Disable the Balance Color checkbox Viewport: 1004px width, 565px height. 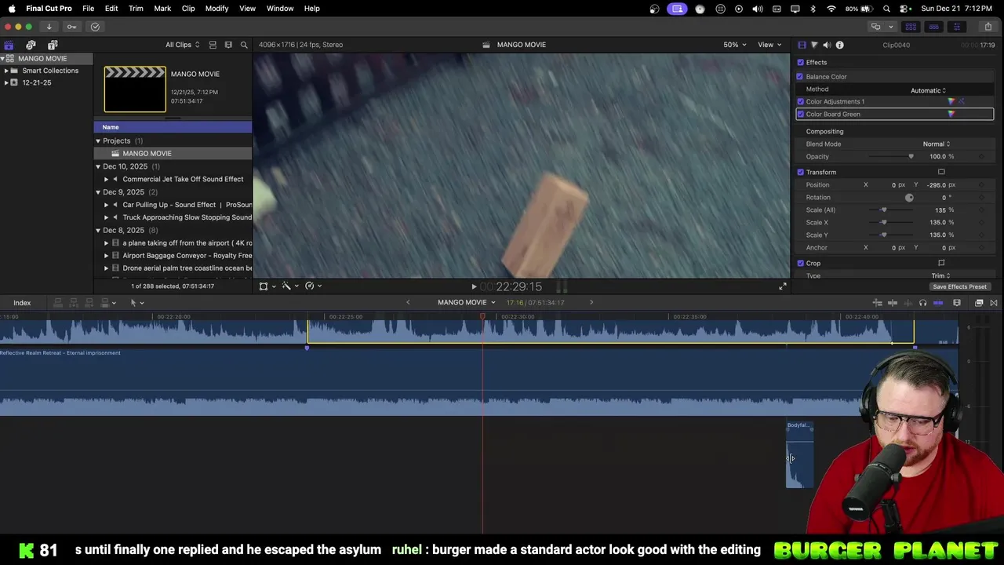pos(800,76)
